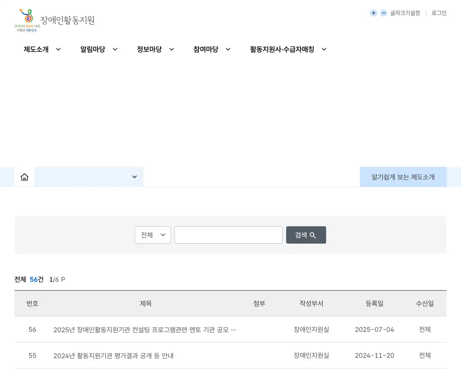The image size is (461, 369).
Task: Open the 전체 search filter combo box
Action: [x=152, y=235]
